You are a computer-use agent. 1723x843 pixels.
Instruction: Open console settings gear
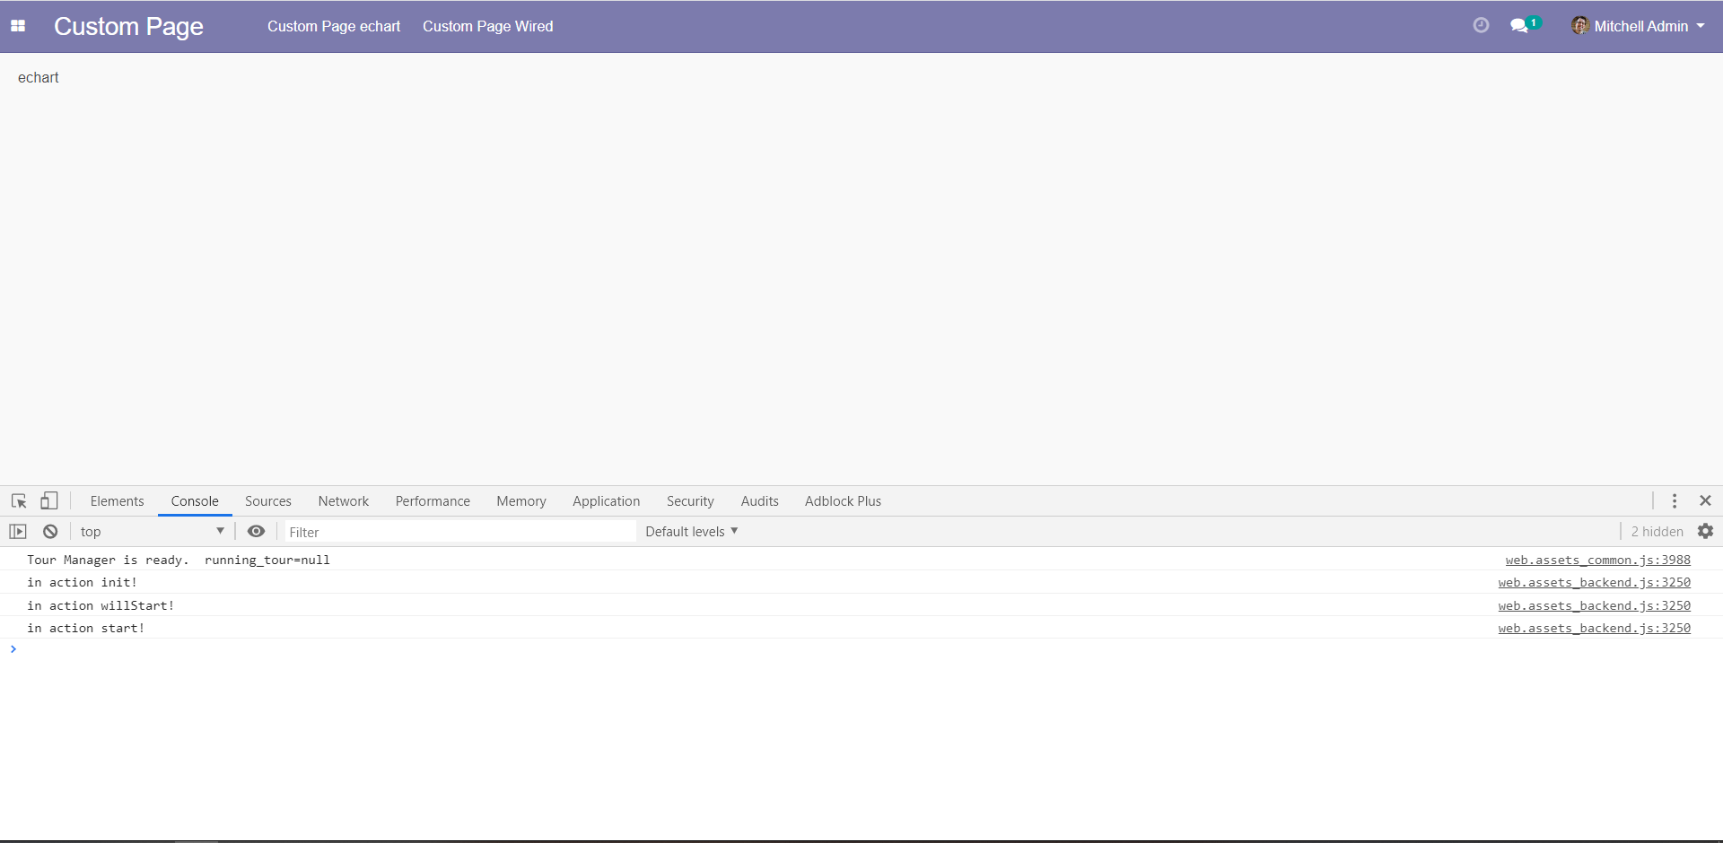[x=1705, y=532]
